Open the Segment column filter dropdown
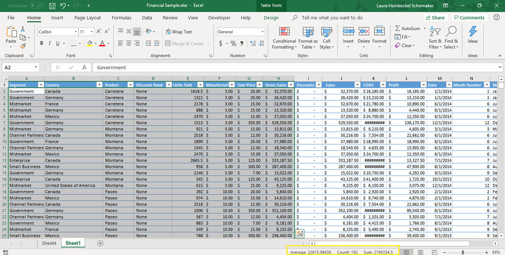The image size is (505, 255). point(41,85)
